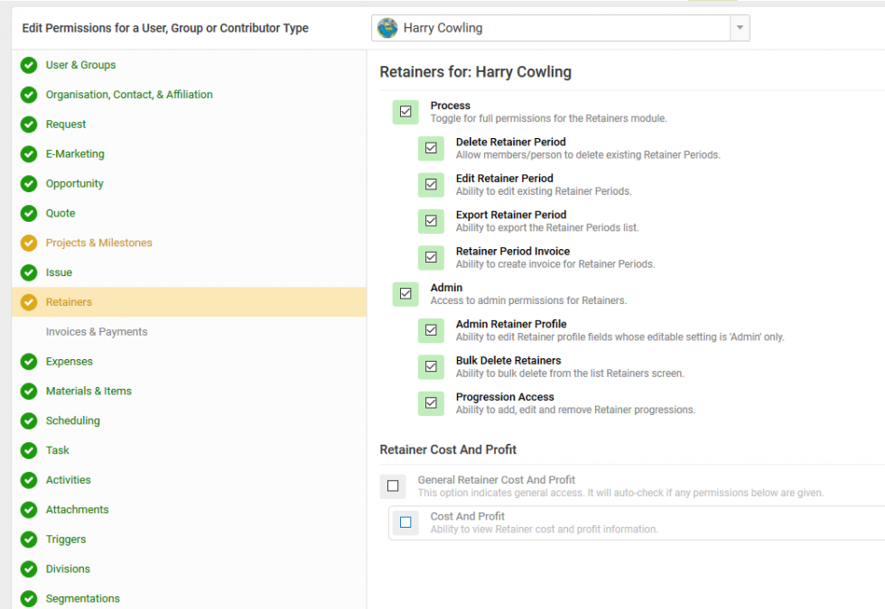Open User & Groups permissions section
885x609 pixels.
pos(80,65)
